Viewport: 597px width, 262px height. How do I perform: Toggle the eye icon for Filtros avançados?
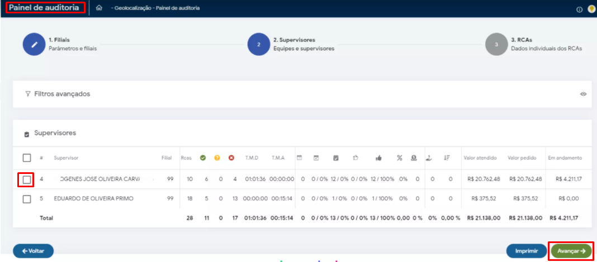583,94
